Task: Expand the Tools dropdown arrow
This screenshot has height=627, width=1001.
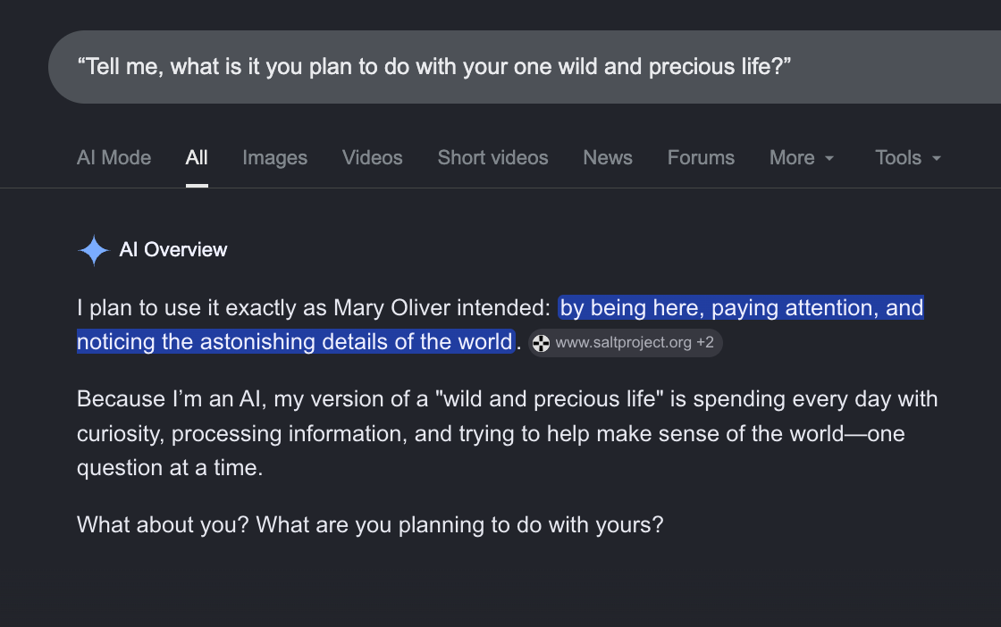Action: point(937,158)
